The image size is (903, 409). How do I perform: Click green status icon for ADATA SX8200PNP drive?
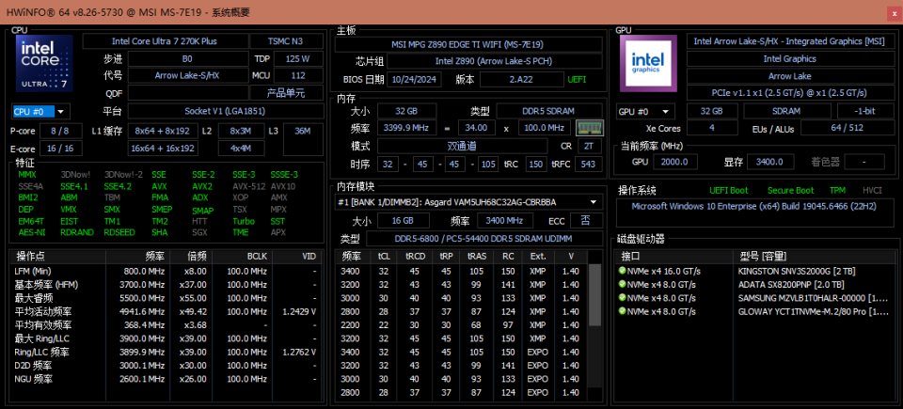[x=622, y=284]
